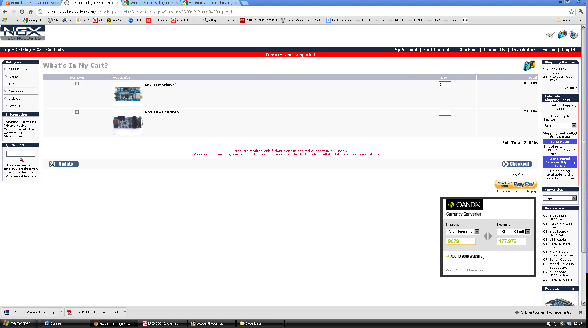
Task: Close the downloads bar
Action: pyautogui.click(x=581, y=312)
